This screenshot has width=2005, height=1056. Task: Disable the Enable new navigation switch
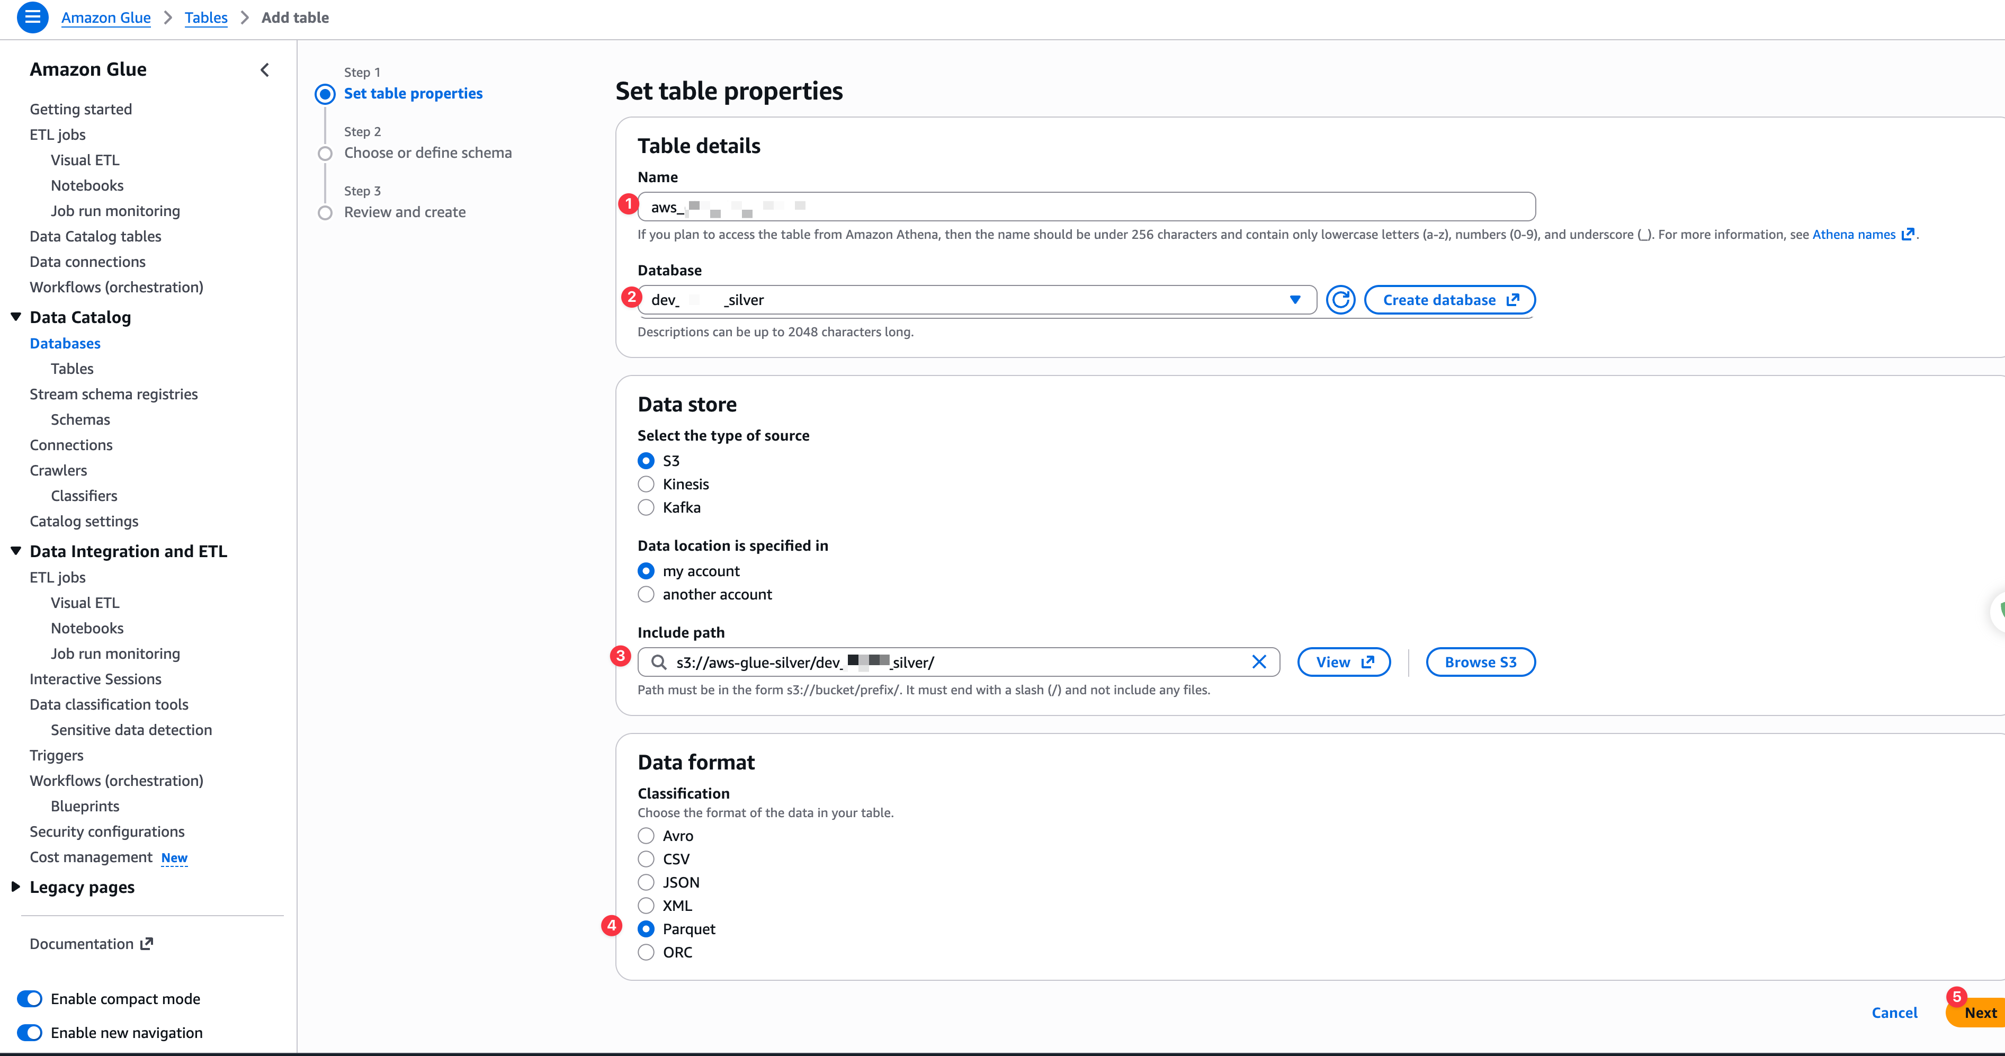[x=30, y=1033]
